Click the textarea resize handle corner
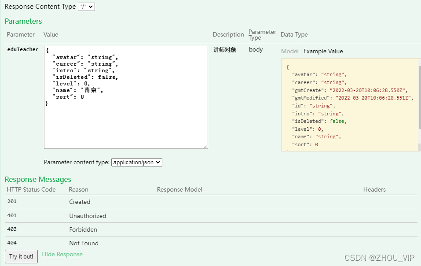 (205, 146)
